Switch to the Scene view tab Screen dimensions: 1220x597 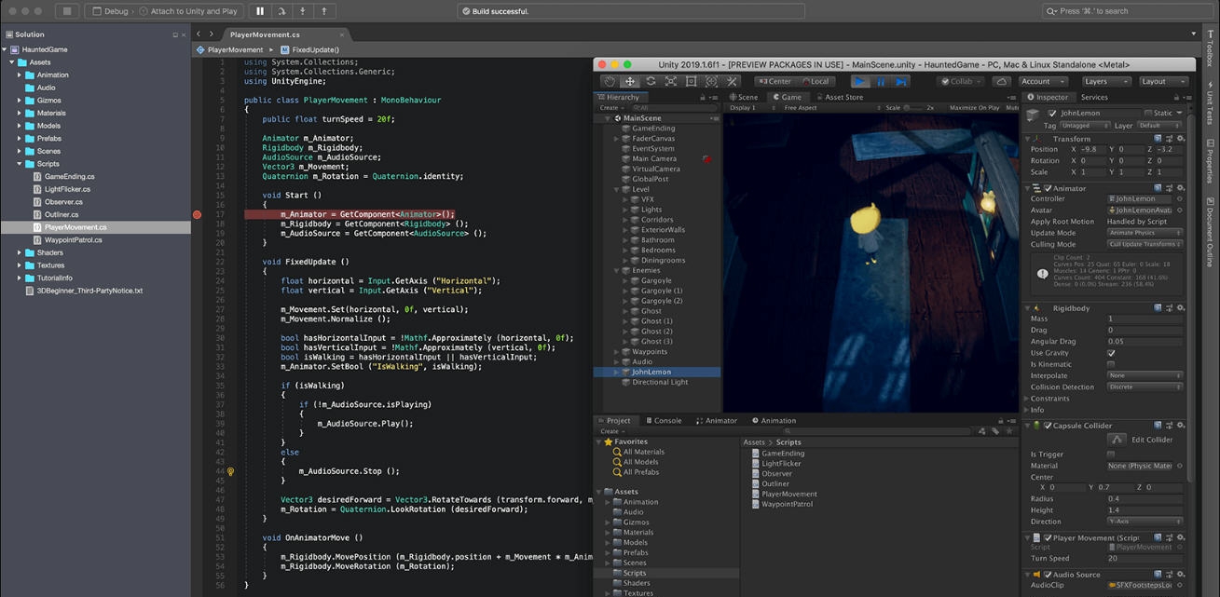coord(744,96)
